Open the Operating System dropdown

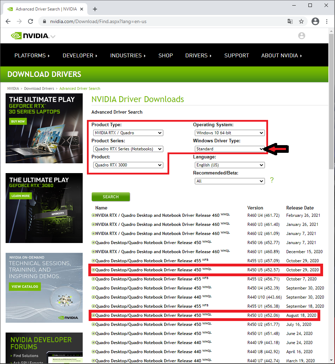point(230,133)
